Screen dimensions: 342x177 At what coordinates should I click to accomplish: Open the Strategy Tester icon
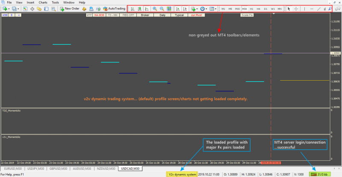point(53,9)
